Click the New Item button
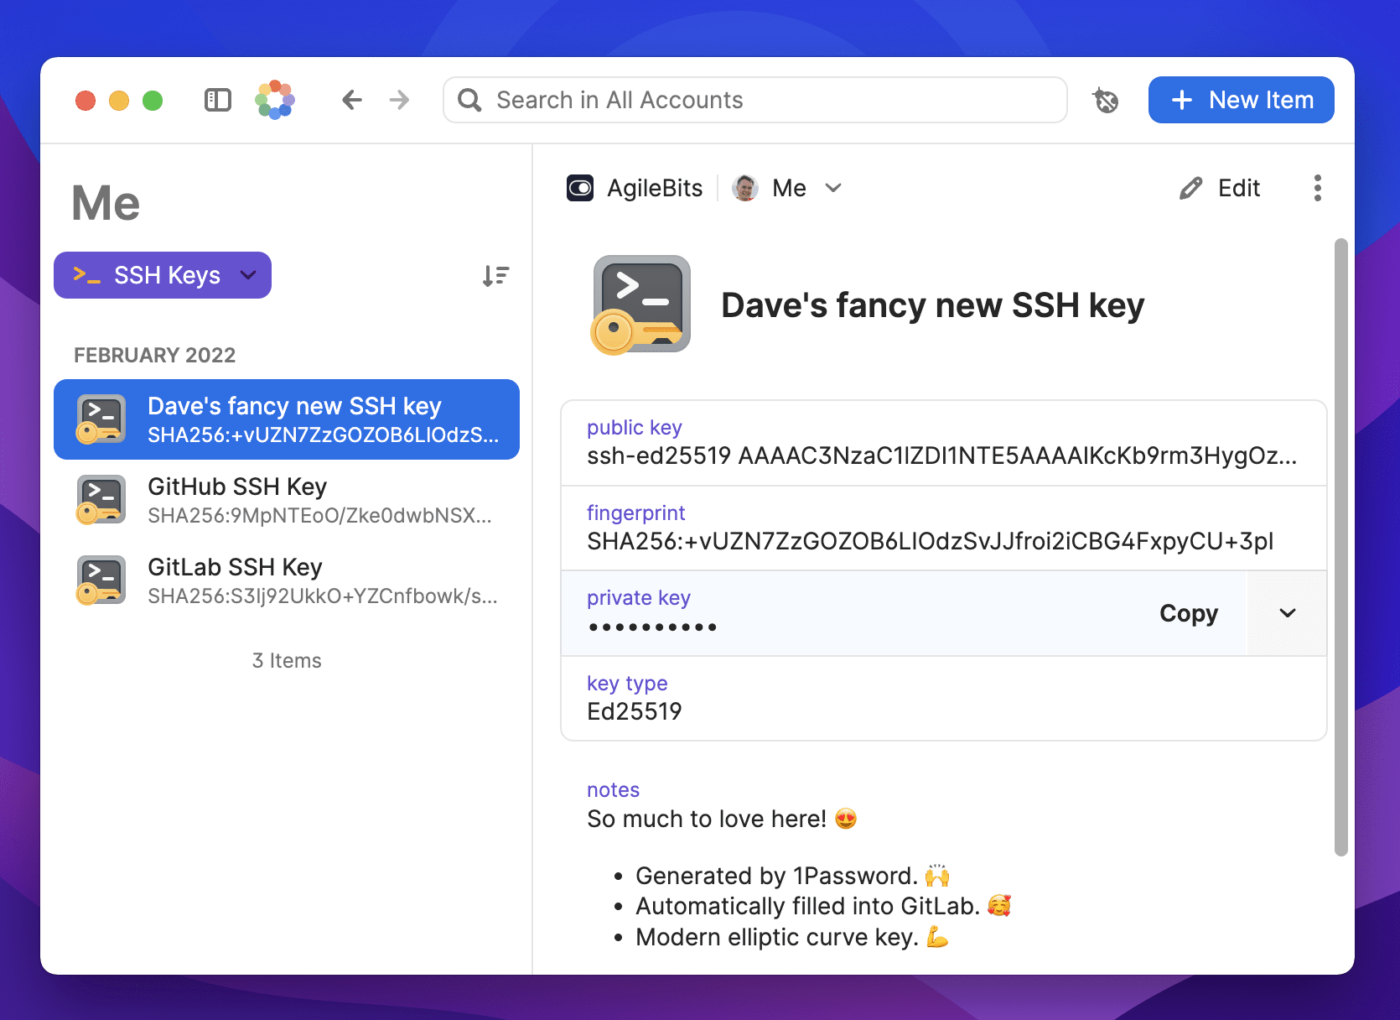 coord(1241,100)
